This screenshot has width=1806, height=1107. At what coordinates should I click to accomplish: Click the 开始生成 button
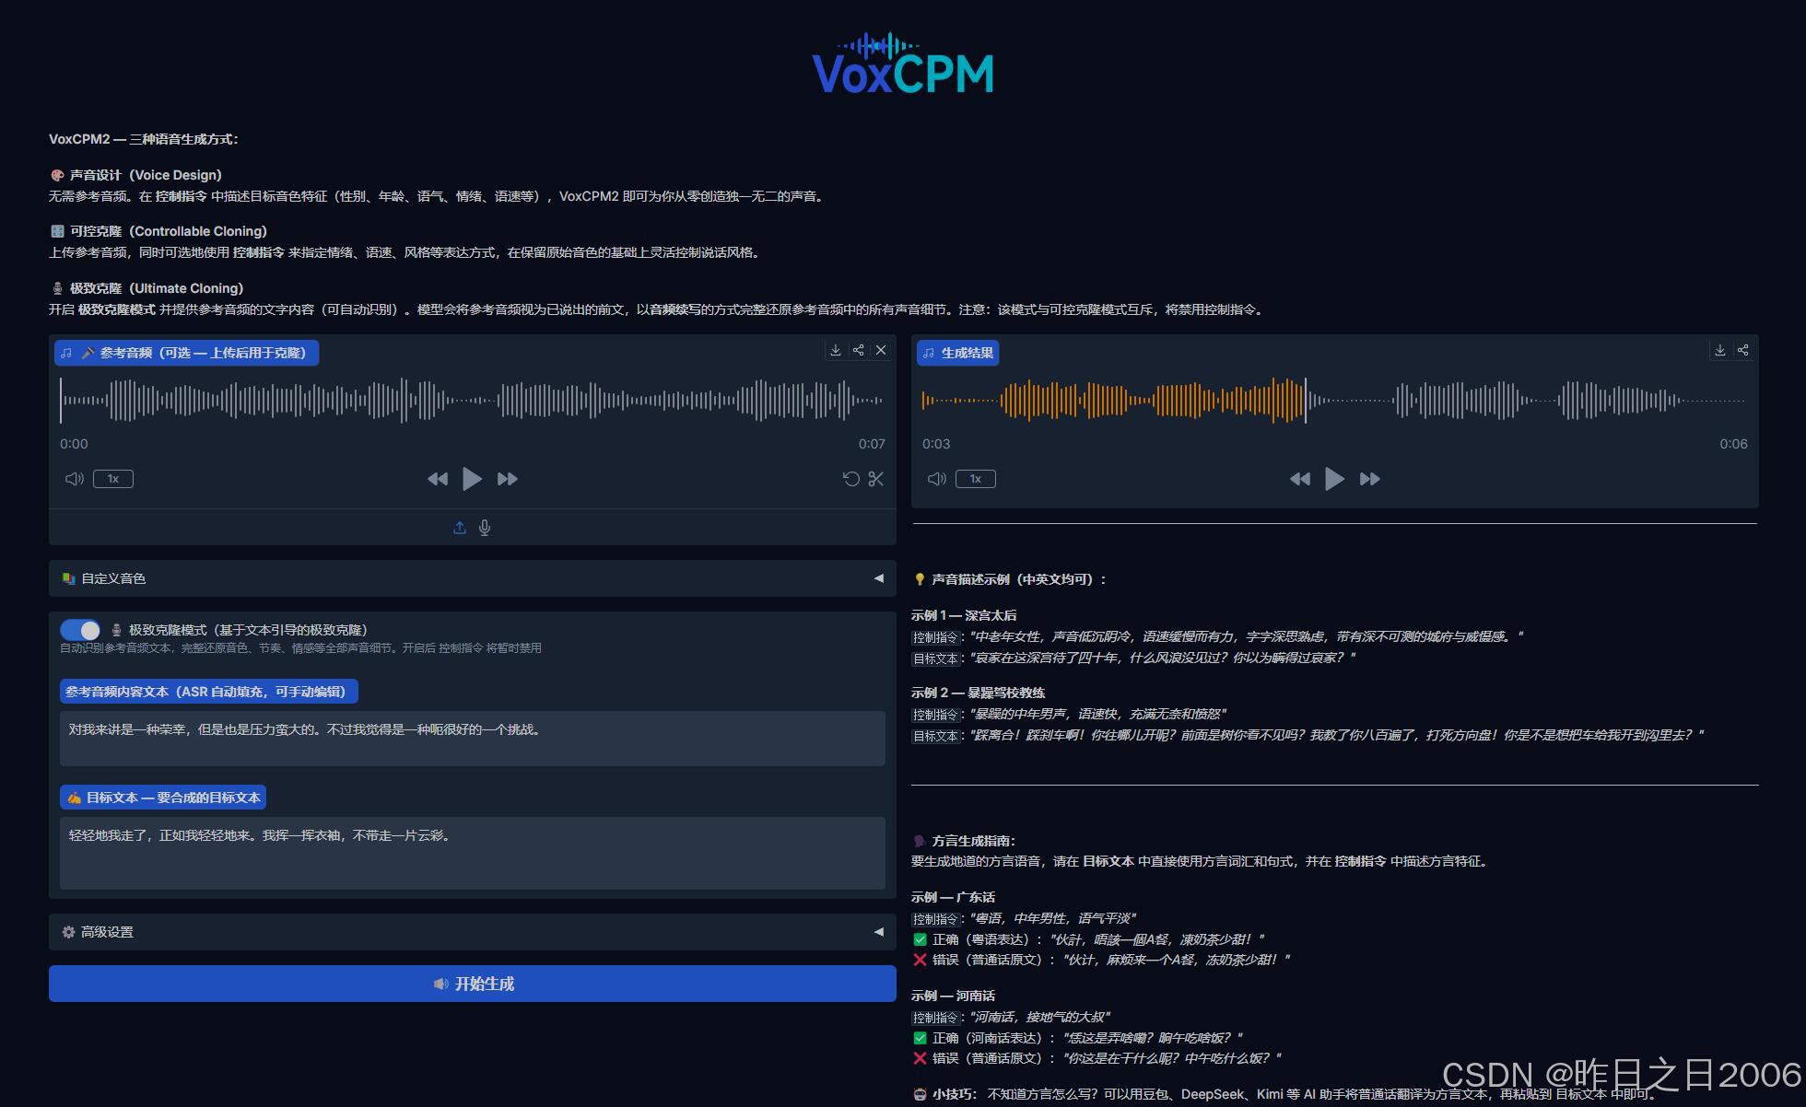(x=472, y=984)
